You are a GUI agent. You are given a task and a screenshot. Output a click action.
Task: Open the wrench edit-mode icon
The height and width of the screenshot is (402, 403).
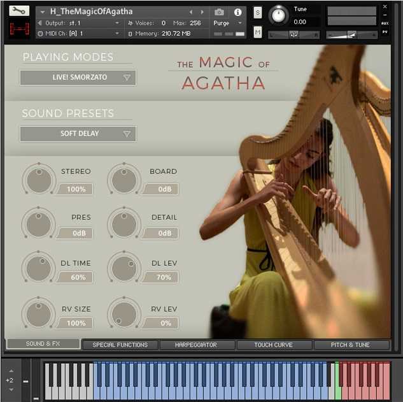[19, 11]
